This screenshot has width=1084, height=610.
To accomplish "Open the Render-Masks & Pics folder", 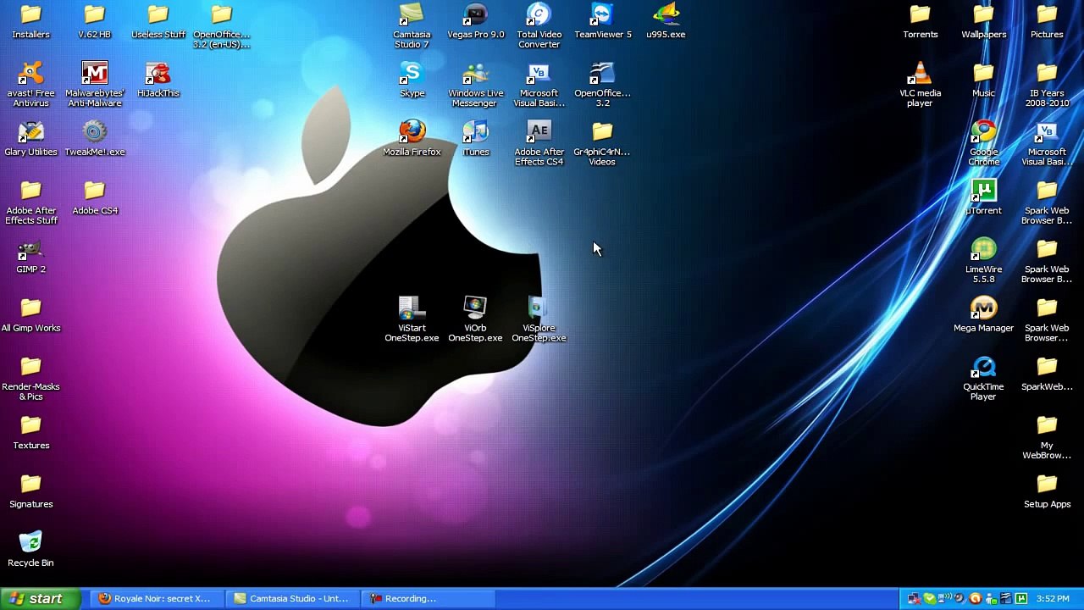I will [x=30, y=378].
